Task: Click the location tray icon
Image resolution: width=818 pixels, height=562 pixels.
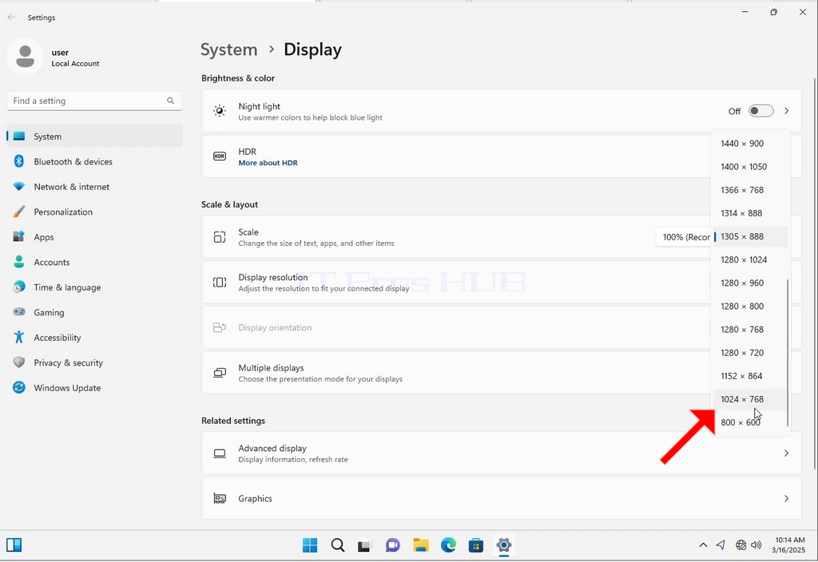Action: [x=721, y=545]
